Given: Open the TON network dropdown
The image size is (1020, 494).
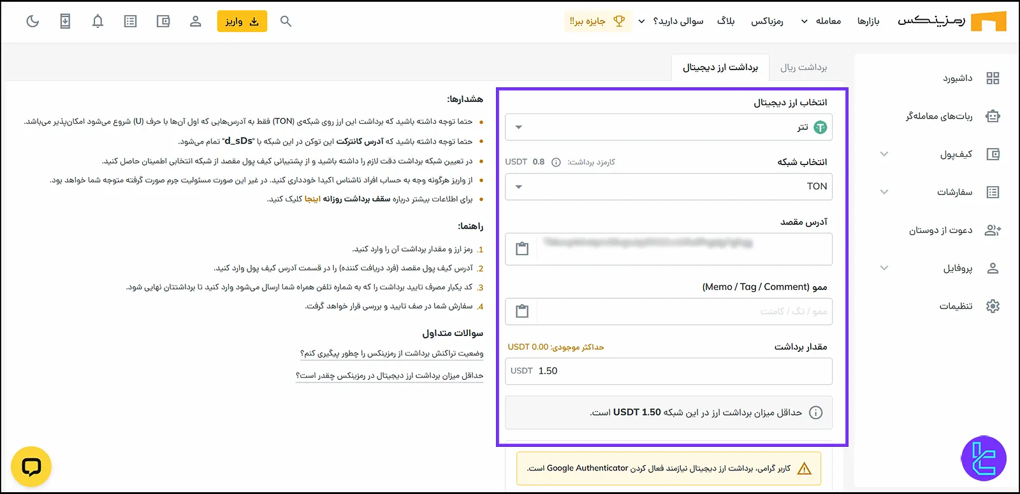Looking at the screenshot, I should click(669, 187).
